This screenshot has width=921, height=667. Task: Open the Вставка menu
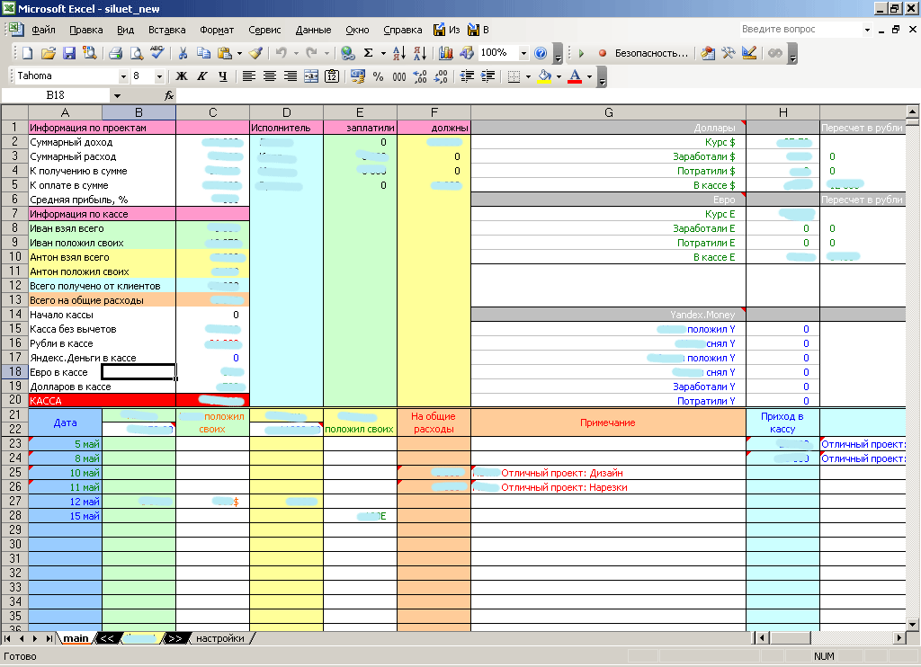[166, 30]
